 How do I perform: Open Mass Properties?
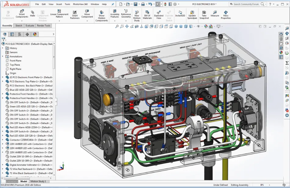click(x=226, y=15)
